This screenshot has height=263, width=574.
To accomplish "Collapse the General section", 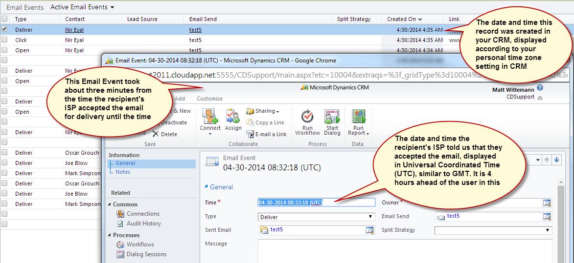I will pyautogui.click(x=207, y=187).
